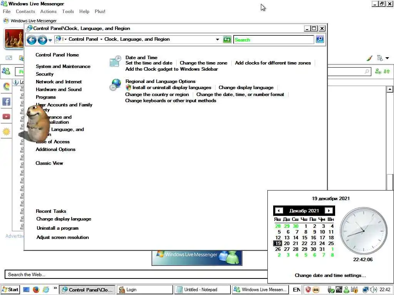Launch Internet Explorer from Quick Launch
The height and width of the screenshot is (295, 394).
tap(46, 290)
